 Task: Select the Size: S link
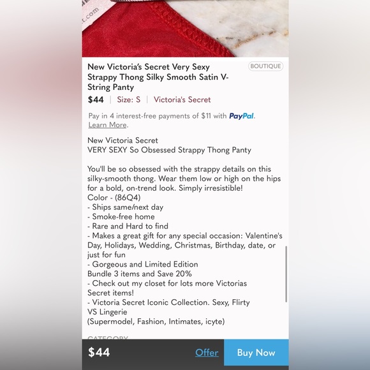(x=129, y=100)
